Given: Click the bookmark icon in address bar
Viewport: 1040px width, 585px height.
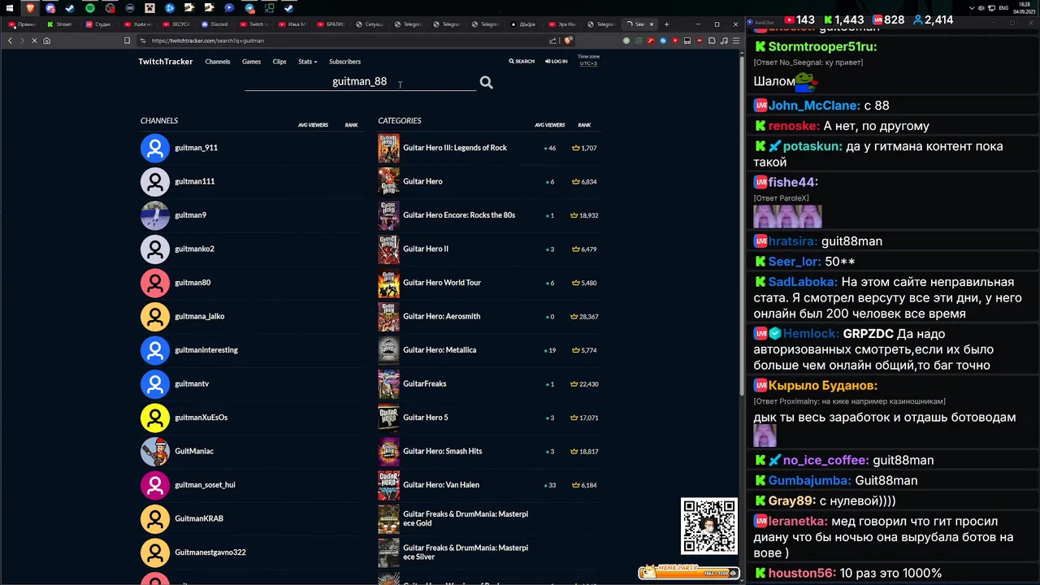Looking at the screenshot, I should [x=127, y=41].
